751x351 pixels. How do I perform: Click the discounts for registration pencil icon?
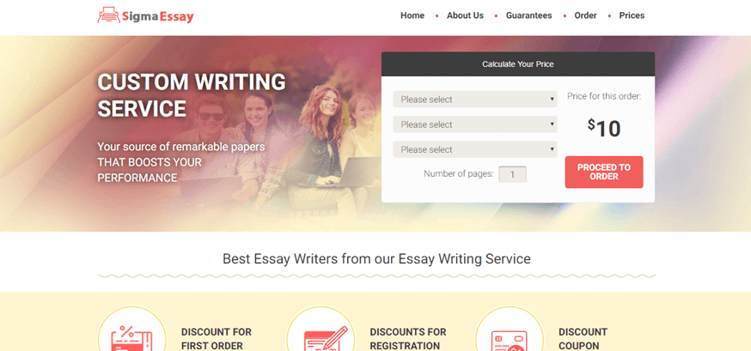pos(326,337)
